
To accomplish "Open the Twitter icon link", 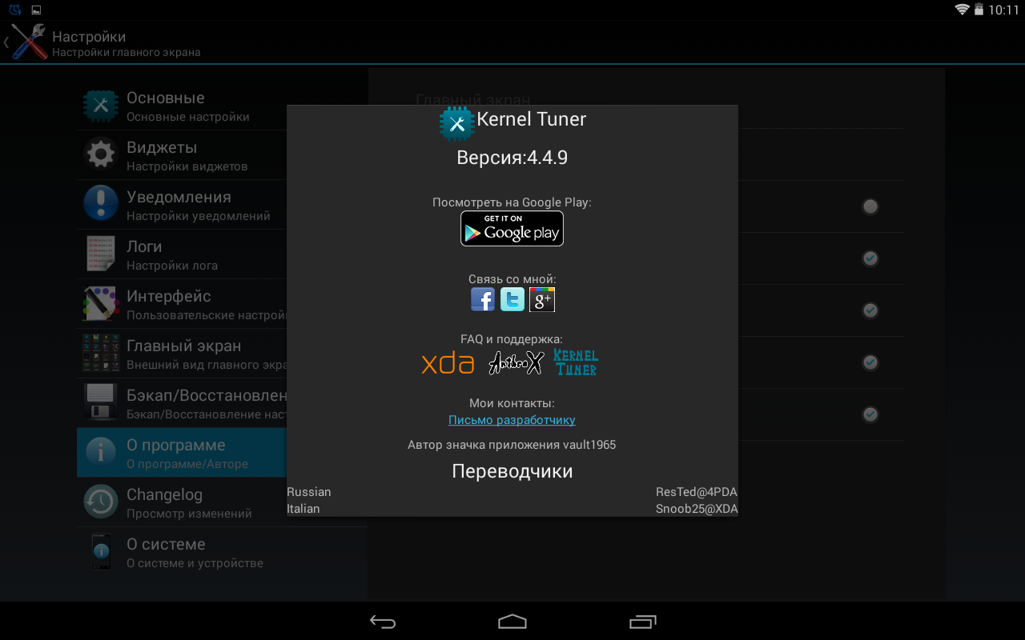I will point(512,299).
